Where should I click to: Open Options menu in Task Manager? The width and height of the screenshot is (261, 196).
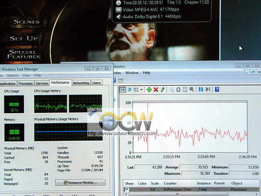click(x=13, y=76)
